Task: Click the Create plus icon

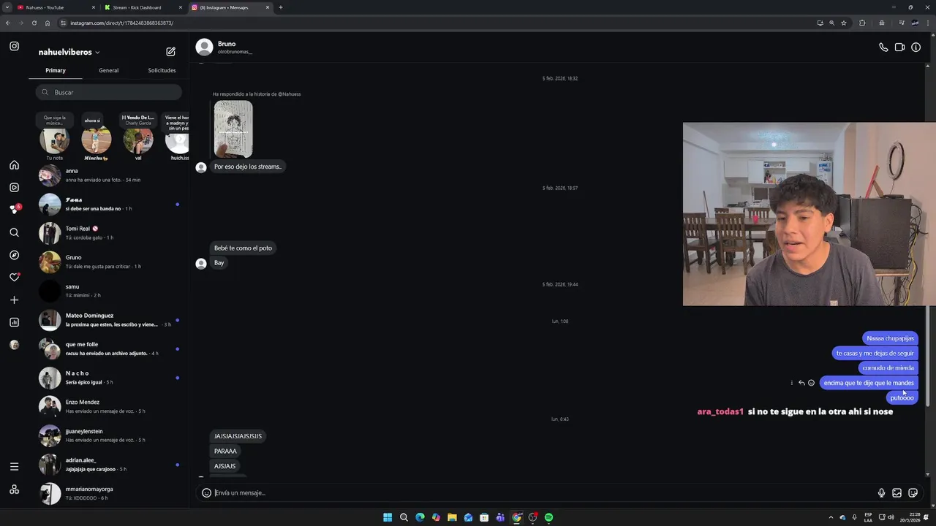Action: tap(14, 300)
